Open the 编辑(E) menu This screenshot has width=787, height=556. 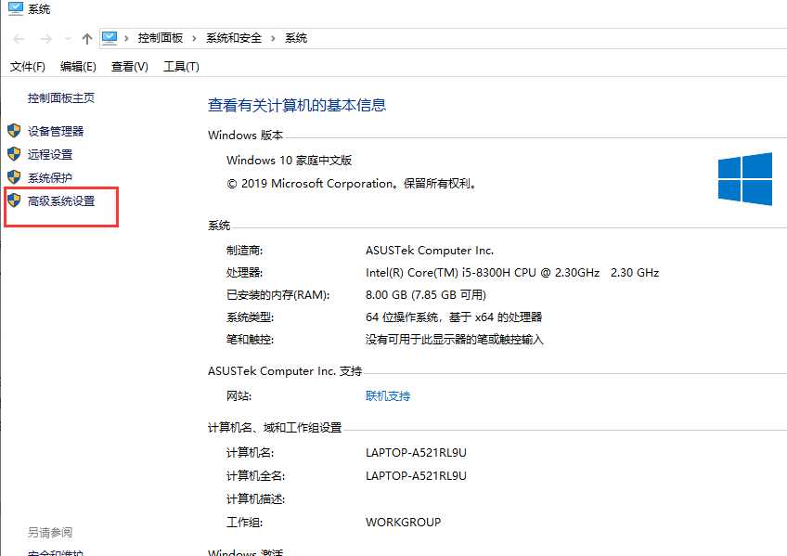click(x=78, y=67)
